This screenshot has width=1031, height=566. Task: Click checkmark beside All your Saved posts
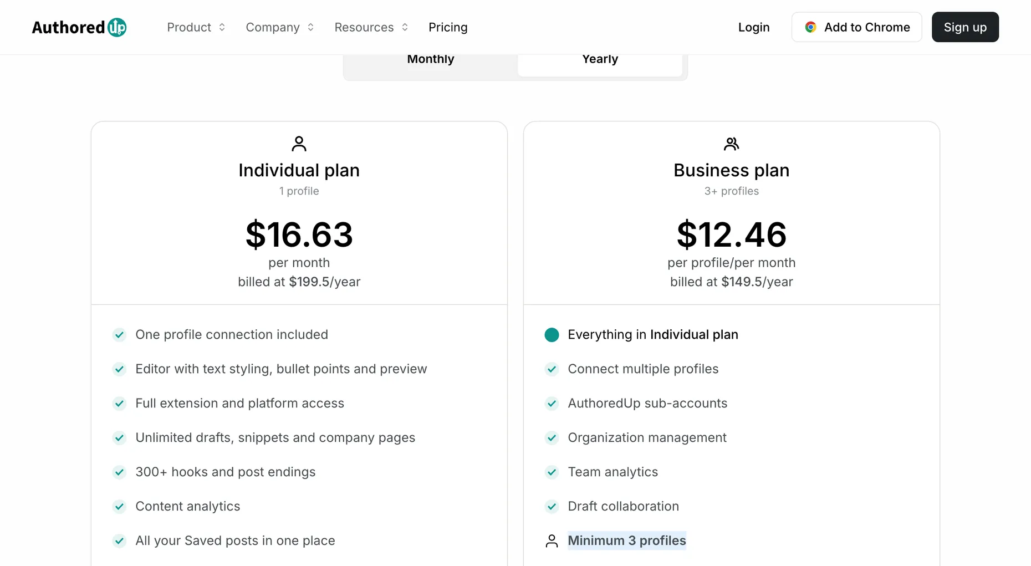point(119,541)
